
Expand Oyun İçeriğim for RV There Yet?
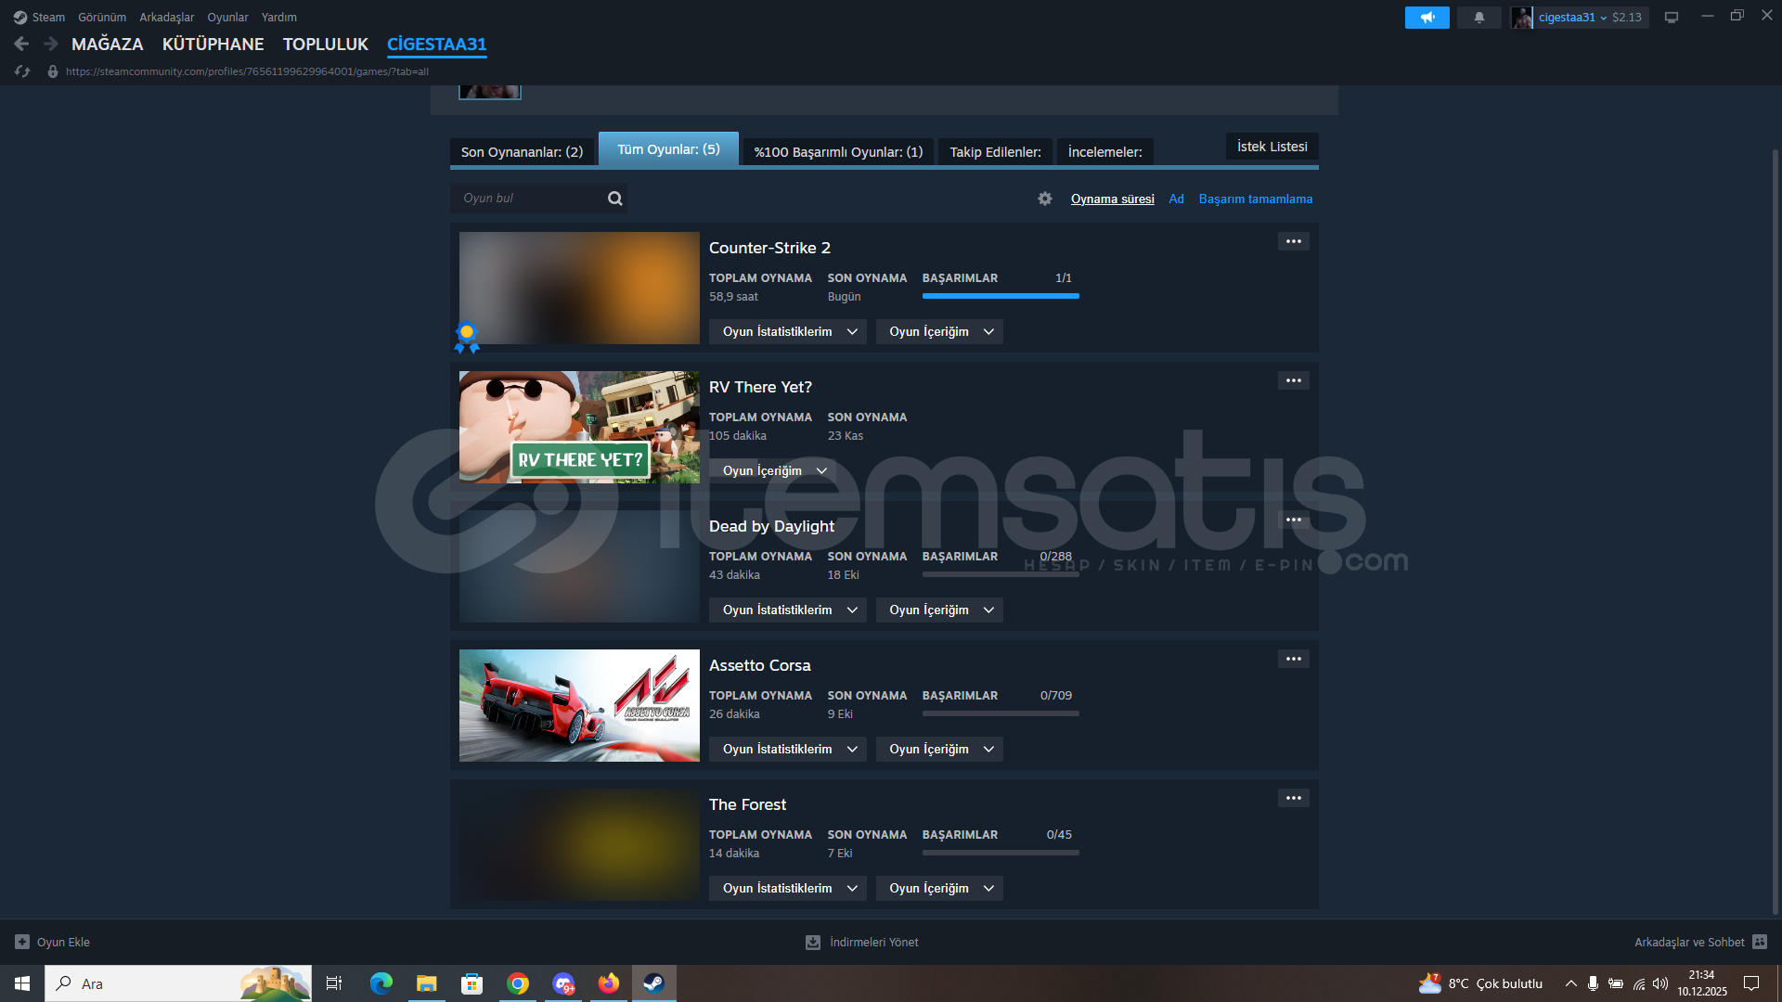point(772,471)
